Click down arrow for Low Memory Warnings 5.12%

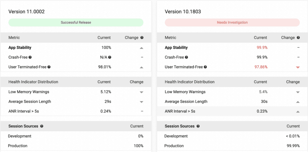[x=141, y=92]
